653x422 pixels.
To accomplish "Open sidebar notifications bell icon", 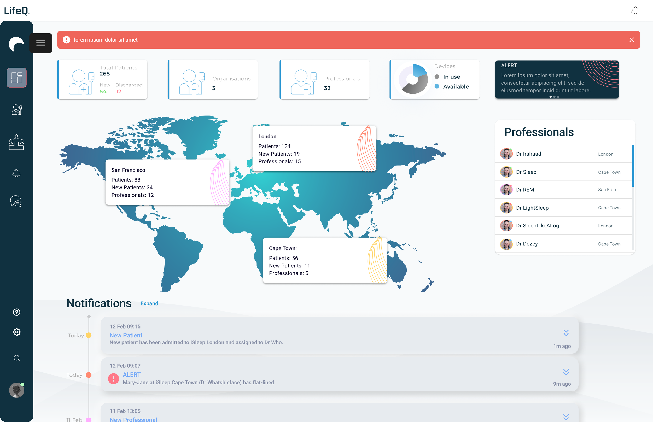I will point(16,173).
